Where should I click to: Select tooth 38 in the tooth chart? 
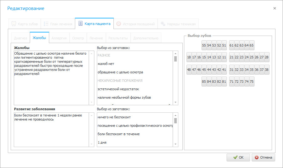[267, 70]
